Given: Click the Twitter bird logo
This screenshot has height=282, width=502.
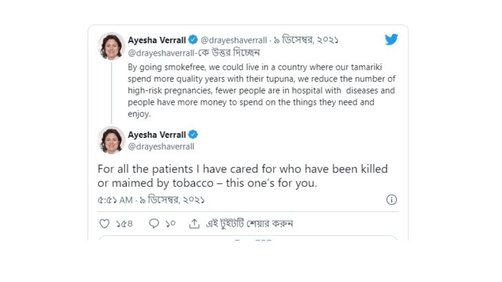Looking at the screenshot, I should pyautogui.click(x=391, y=39).
